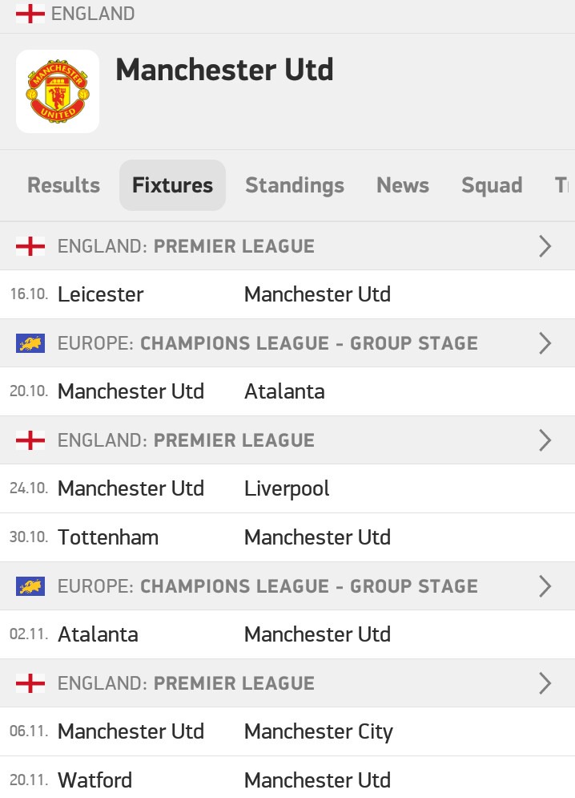Open Leicester vs Manchester Utd fixture
Screen dimensions: 575x798
coord(287,294)
